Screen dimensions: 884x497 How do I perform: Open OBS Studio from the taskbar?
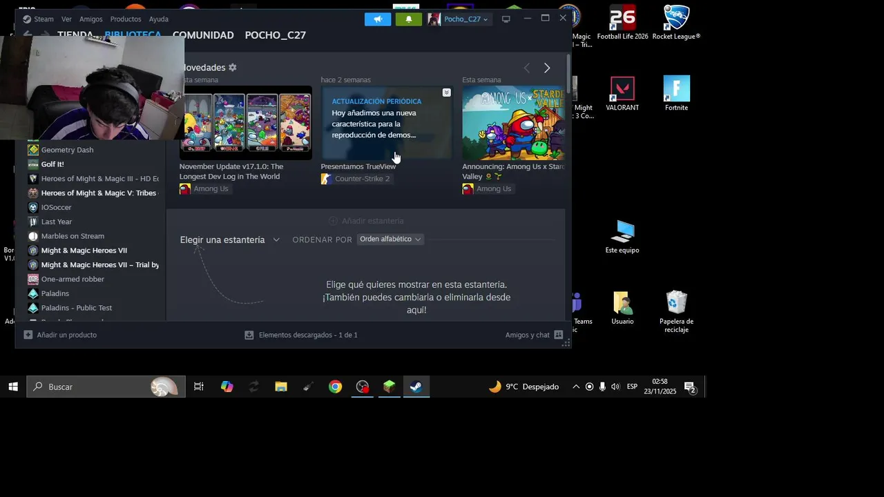[x=363, y=387]
